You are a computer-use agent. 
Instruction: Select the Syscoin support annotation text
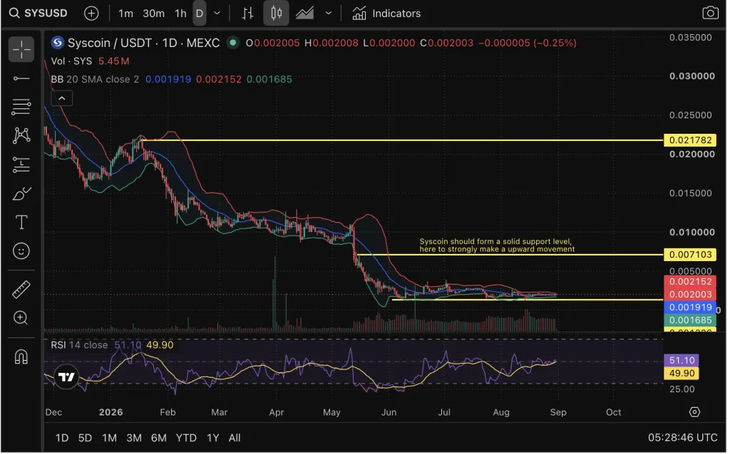[497, 246]
